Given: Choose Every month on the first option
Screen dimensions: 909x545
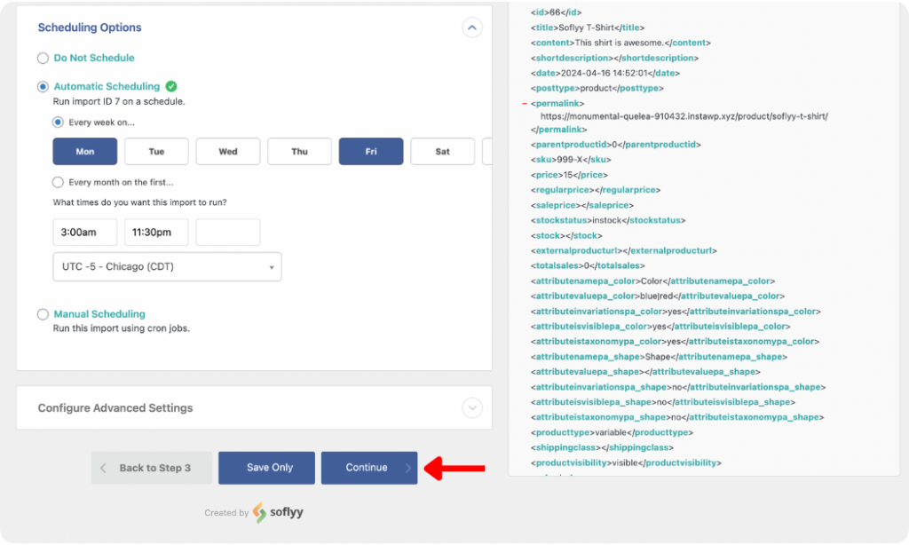Looking at the screenshot, I should (58, 182).
